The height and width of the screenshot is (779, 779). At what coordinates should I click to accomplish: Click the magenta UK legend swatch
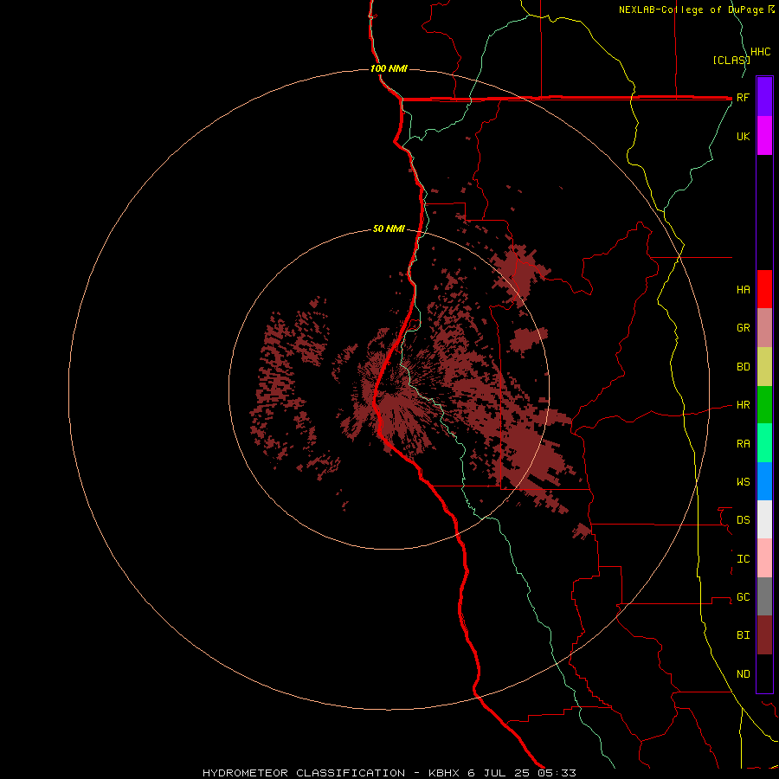pyautogui.click(x=764, y=136)
